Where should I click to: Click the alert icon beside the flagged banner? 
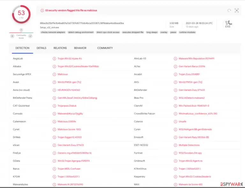(42, 10)
